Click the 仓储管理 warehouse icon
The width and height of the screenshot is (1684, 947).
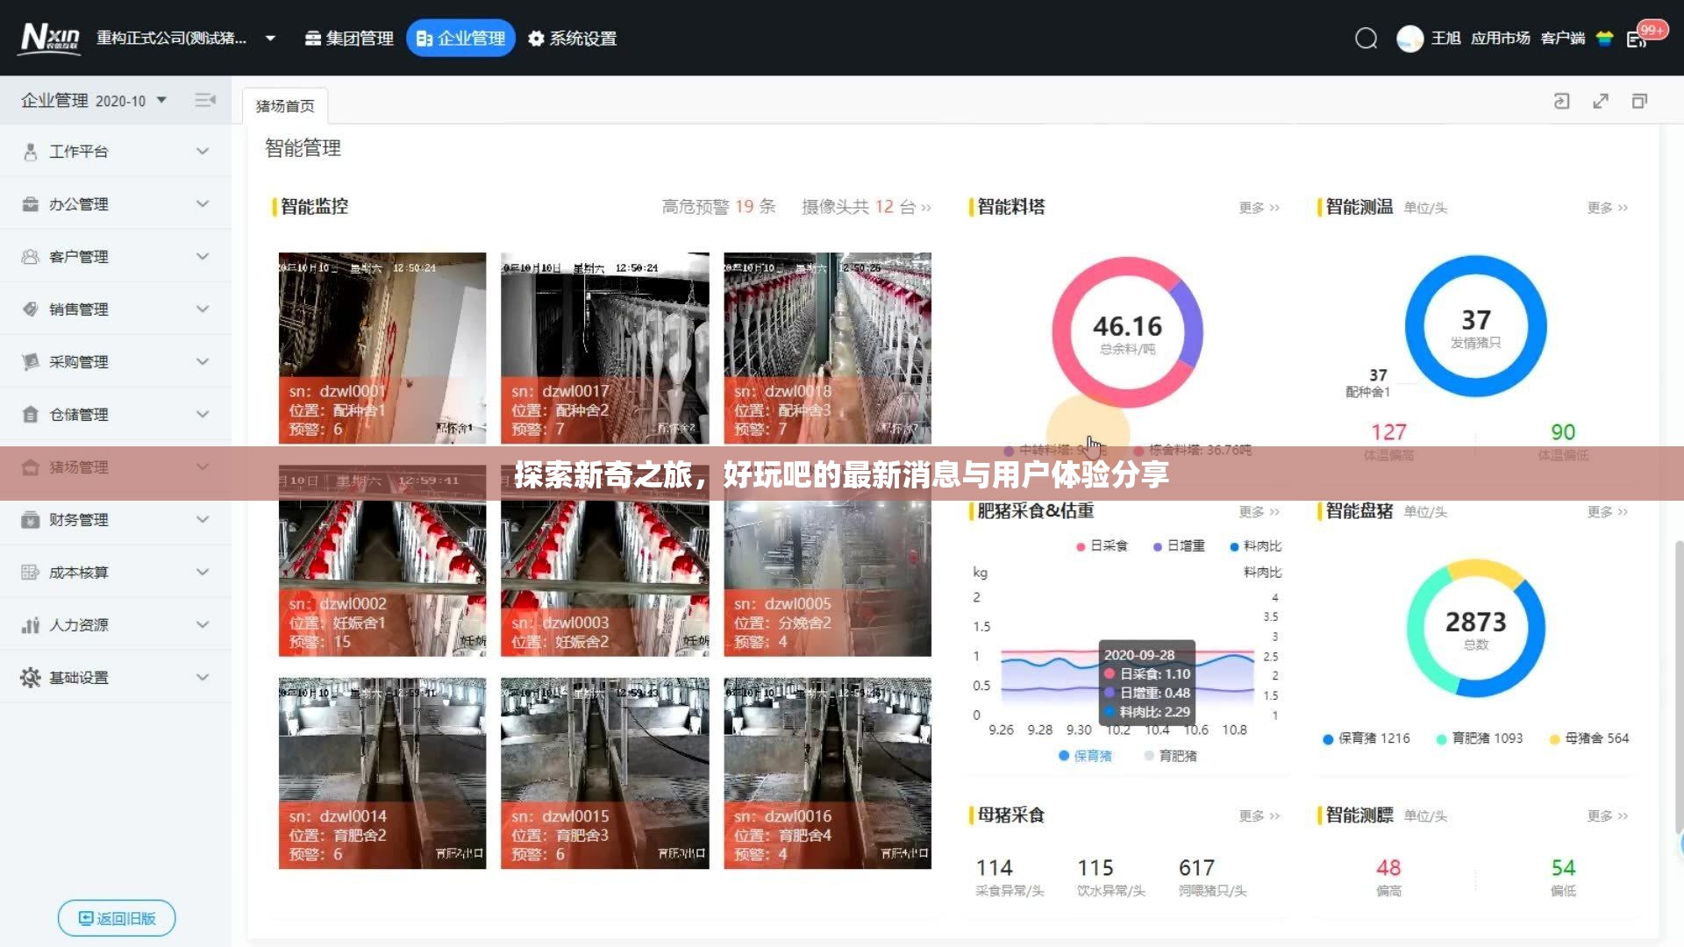[30, 415]
